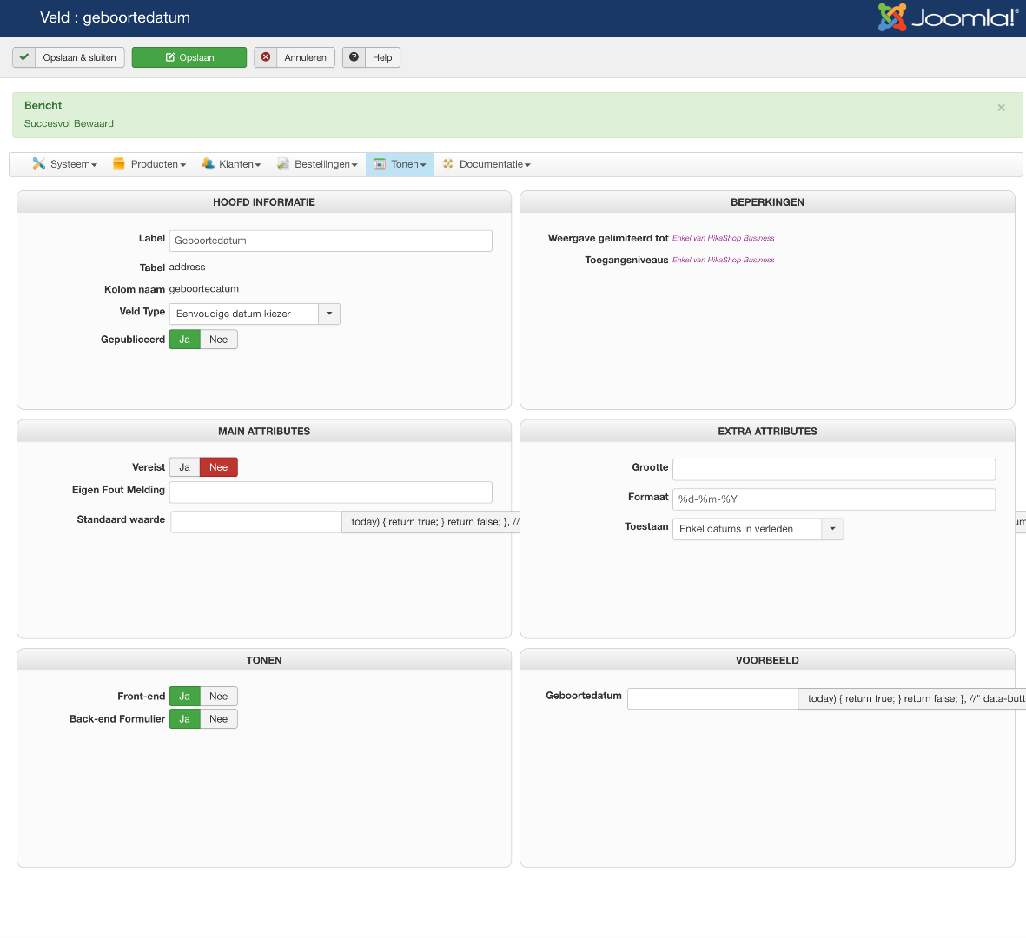Click the Help button label
The height and width of the screenshot is (938, 1026).
[x=382, y=57]
